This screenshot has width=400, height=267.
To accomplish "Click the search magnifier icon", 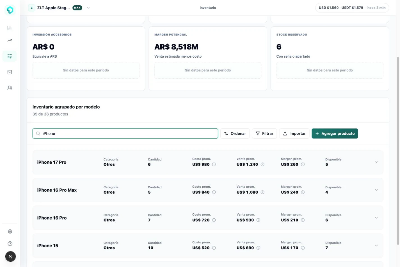I will (38, 133).
